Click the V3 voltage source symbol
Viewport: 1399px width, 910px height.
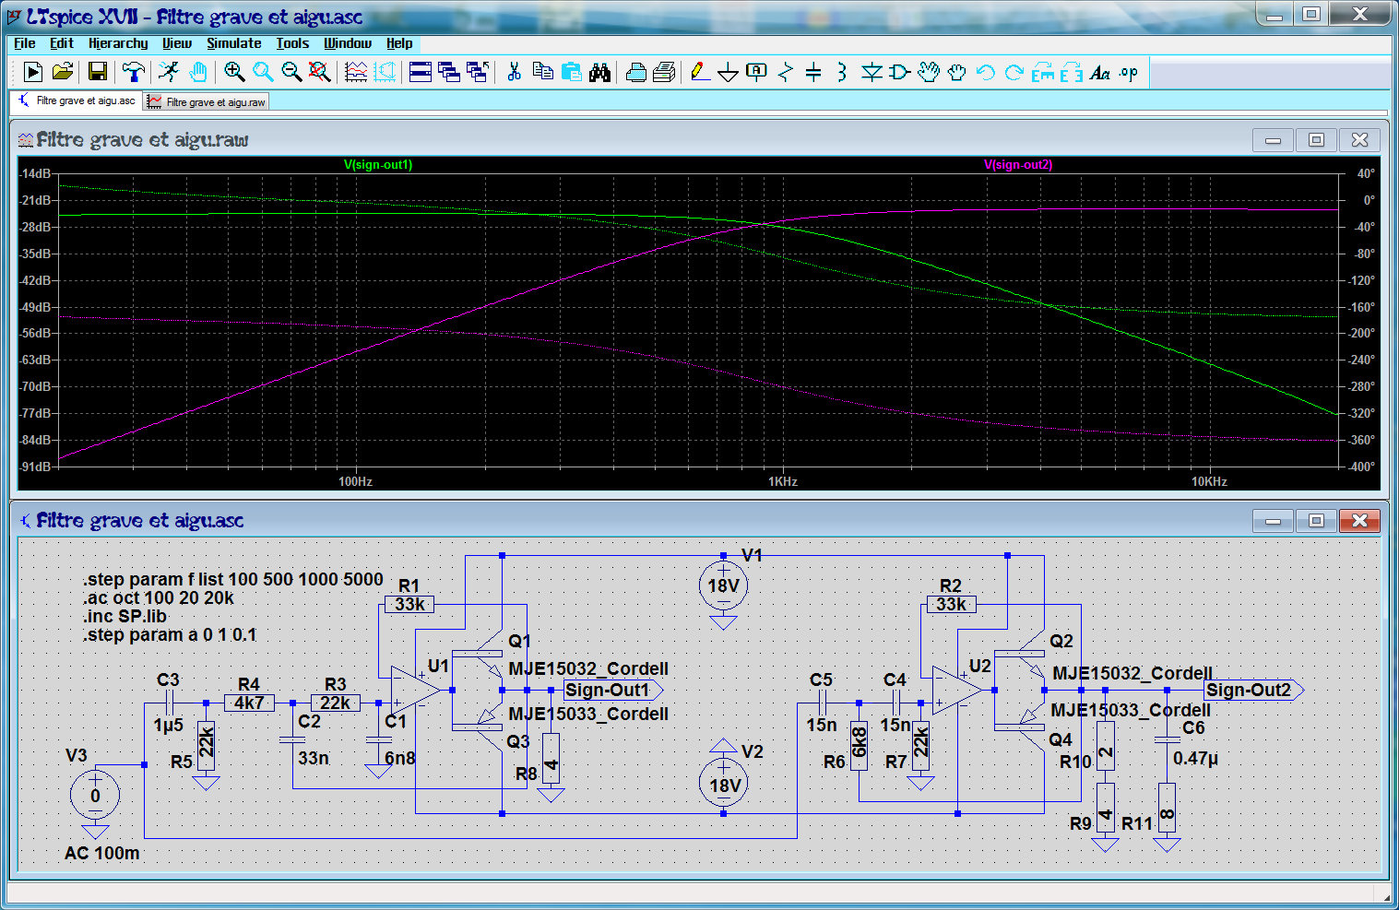(x=95, y=796)
